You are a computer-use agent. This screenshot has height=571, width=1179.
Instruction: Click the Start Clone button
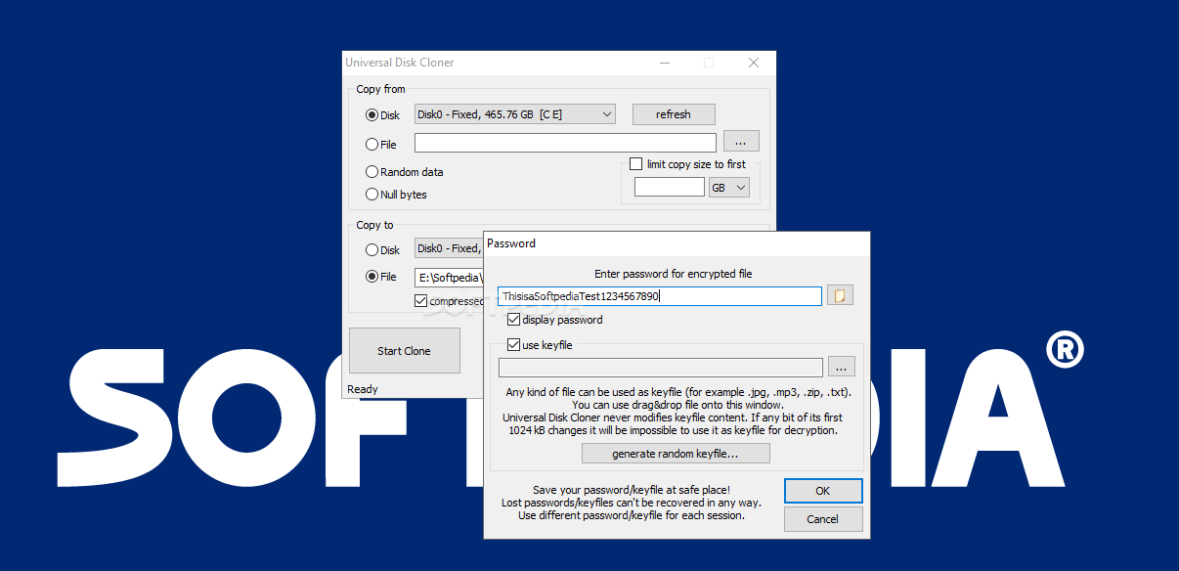click(x=405, y=351)
